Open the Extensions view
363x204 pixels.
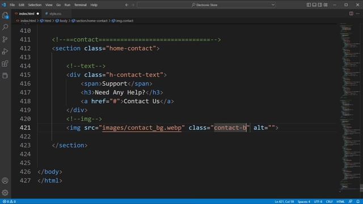[x=5, y=63]
